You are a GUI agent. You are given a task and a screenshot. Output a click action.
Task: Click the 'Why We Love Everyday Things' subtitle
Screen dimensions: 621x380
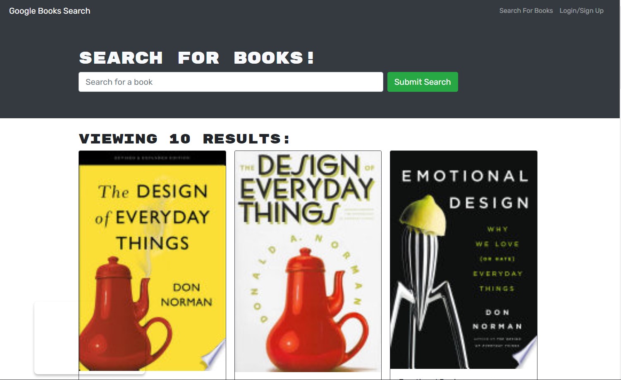pyautogui.click(x=497, y=258)
